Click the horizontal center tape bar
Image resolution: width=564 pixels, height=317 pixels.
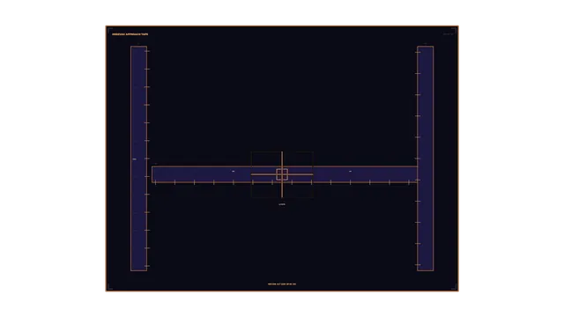coord(285,174)
